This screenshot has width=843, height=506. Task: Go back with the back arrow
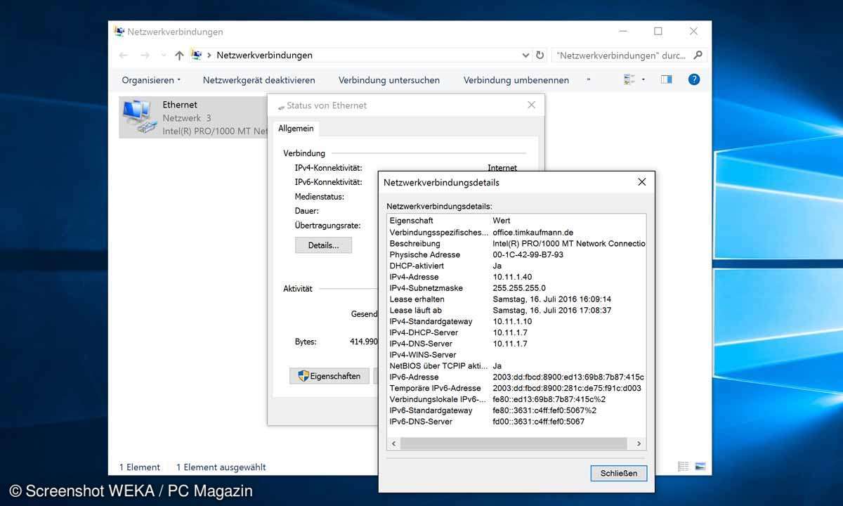pyautogui.click(x=124, y=55)
